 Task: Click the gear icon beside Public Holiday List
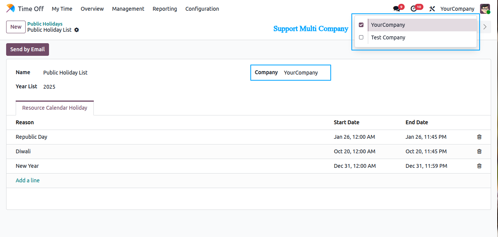(77, 30)
